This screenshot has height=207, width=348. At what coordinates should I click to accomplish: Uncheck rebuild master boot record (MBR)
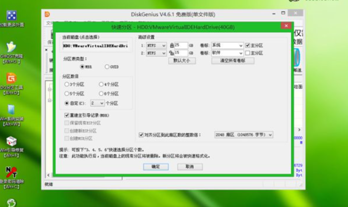(x=67, y=115)
